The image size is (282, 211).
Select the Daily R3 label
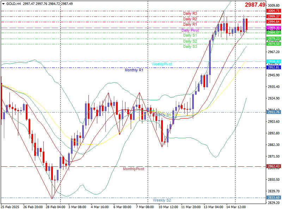(x=190, y=13)
